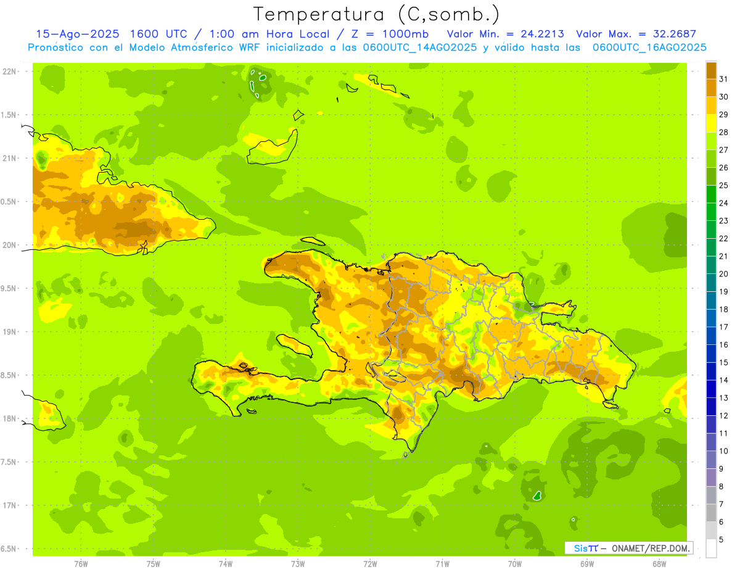
Task: Click longitude label "71W"
Action: pos(442,564)
